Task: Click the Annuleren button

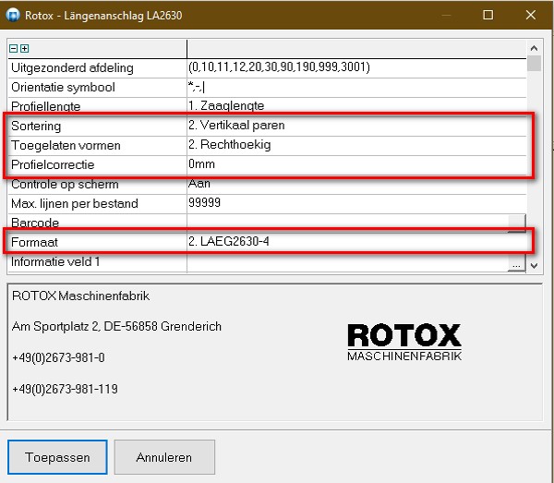Action: (x=164, y=457)
